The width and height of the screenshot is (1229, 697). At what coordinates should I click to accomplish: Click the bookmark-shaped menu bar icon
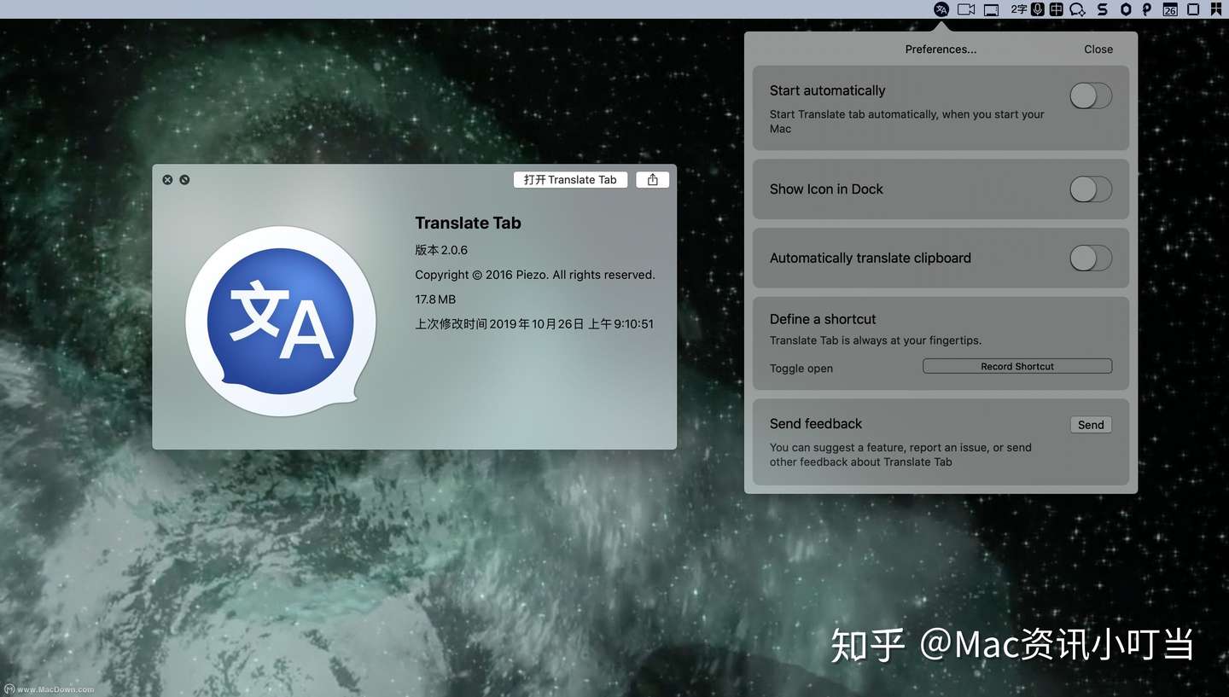1216,9
